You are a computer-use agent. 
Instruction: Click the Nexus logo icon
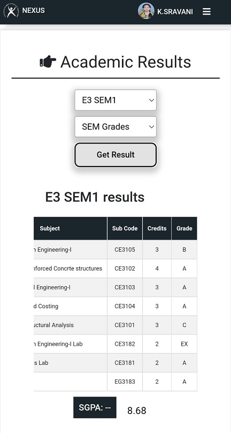11,11
